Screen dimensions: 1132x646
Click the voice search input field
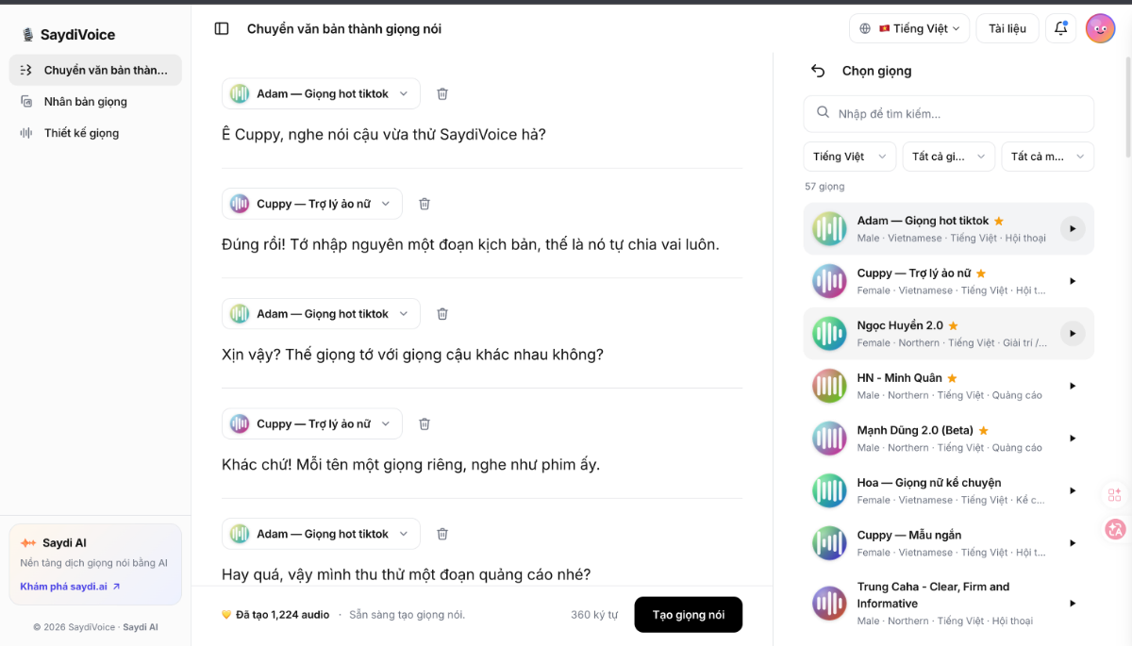(949, 114)
